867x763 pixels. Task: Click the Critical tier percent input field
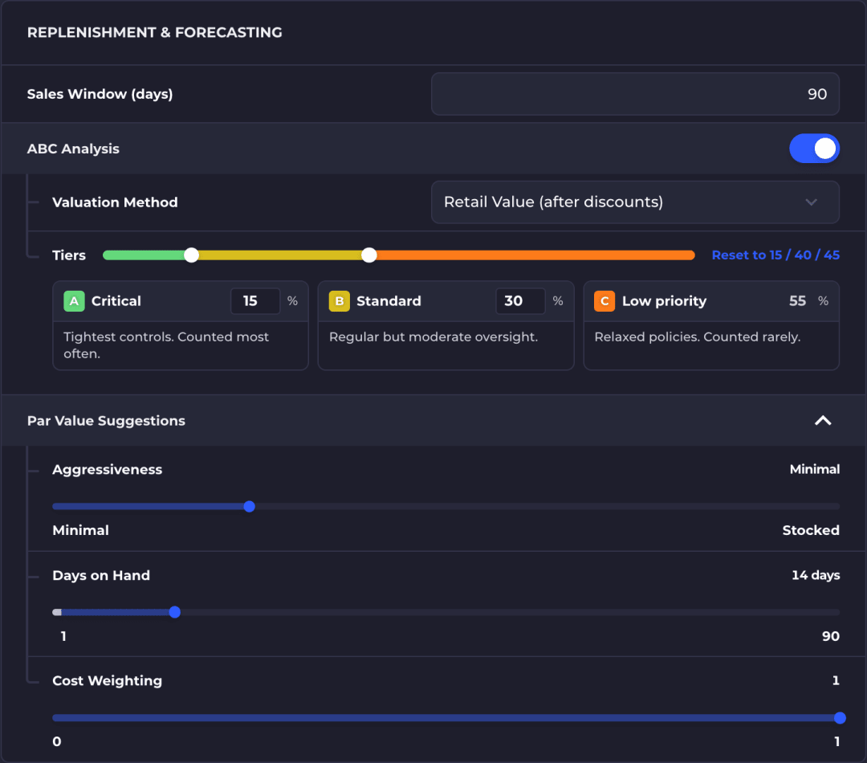click(x=255, y=301)
